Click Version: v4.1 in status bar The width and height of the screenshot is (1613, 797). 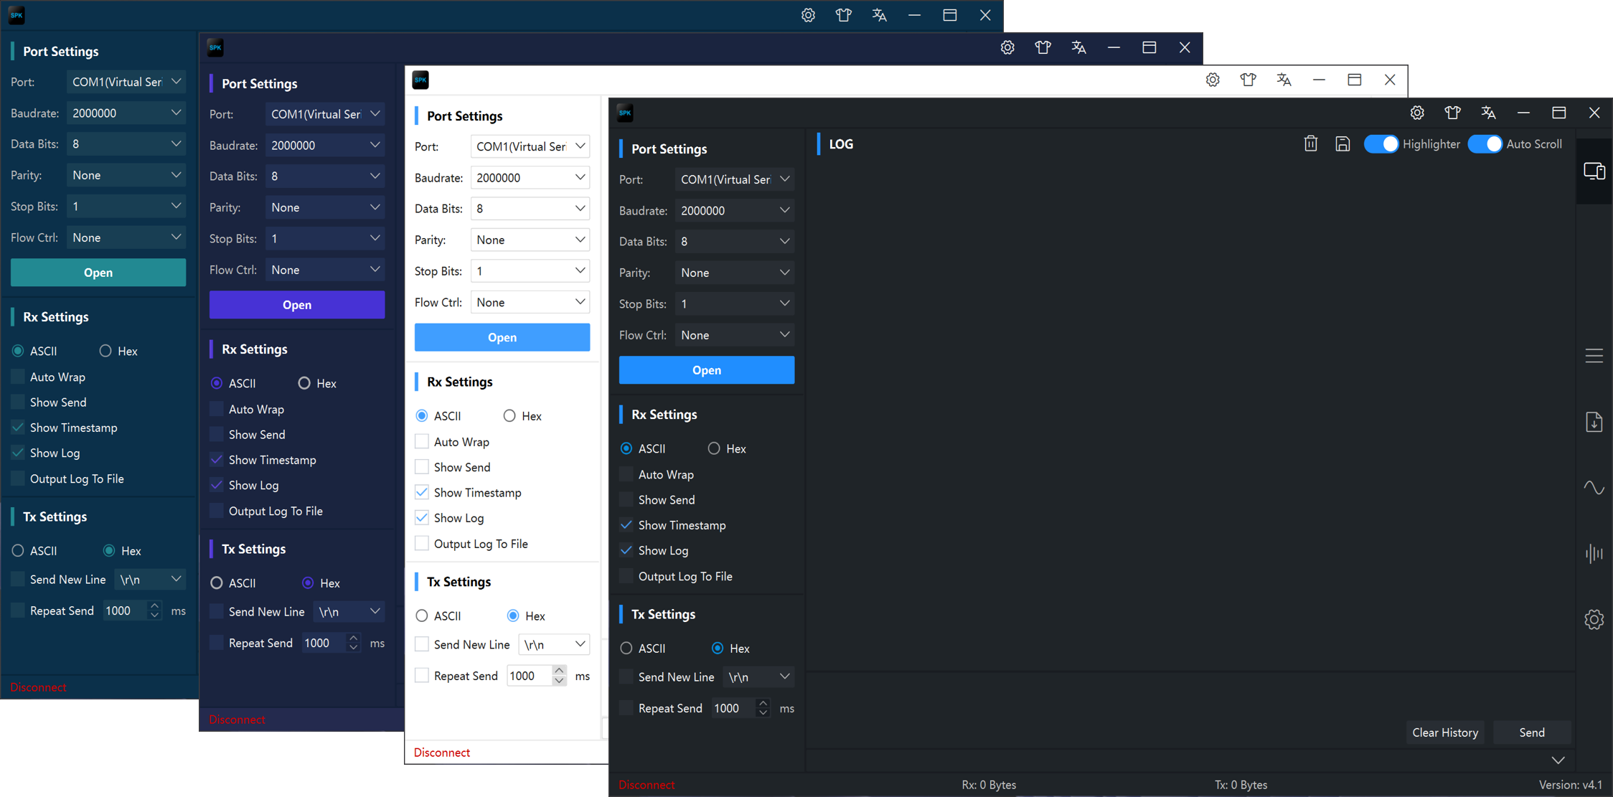[1571, 785]
